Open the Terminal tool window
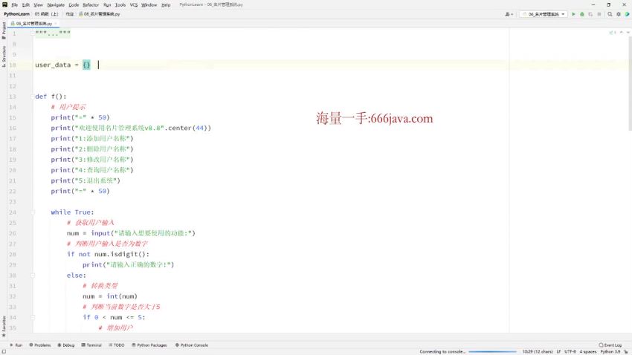632x355 pixels. (91, 345)
